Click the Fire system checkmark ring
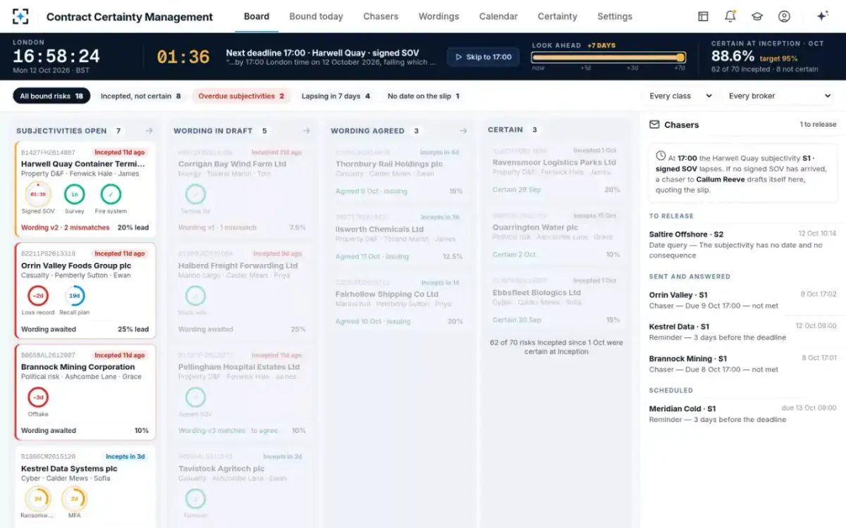 click(x=111, y=194)
